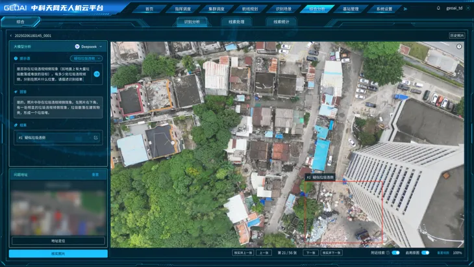Open the 线索统计 sub-tab

281,21
